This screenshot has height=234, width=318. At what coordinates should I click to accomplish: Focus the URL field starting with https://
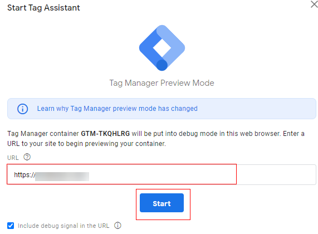click(162, 174)
